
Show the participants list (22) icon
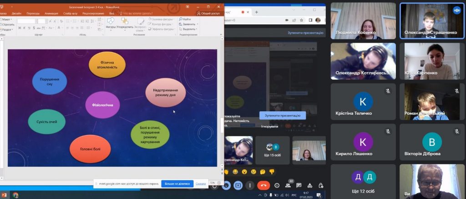click(x=288, y=185)
